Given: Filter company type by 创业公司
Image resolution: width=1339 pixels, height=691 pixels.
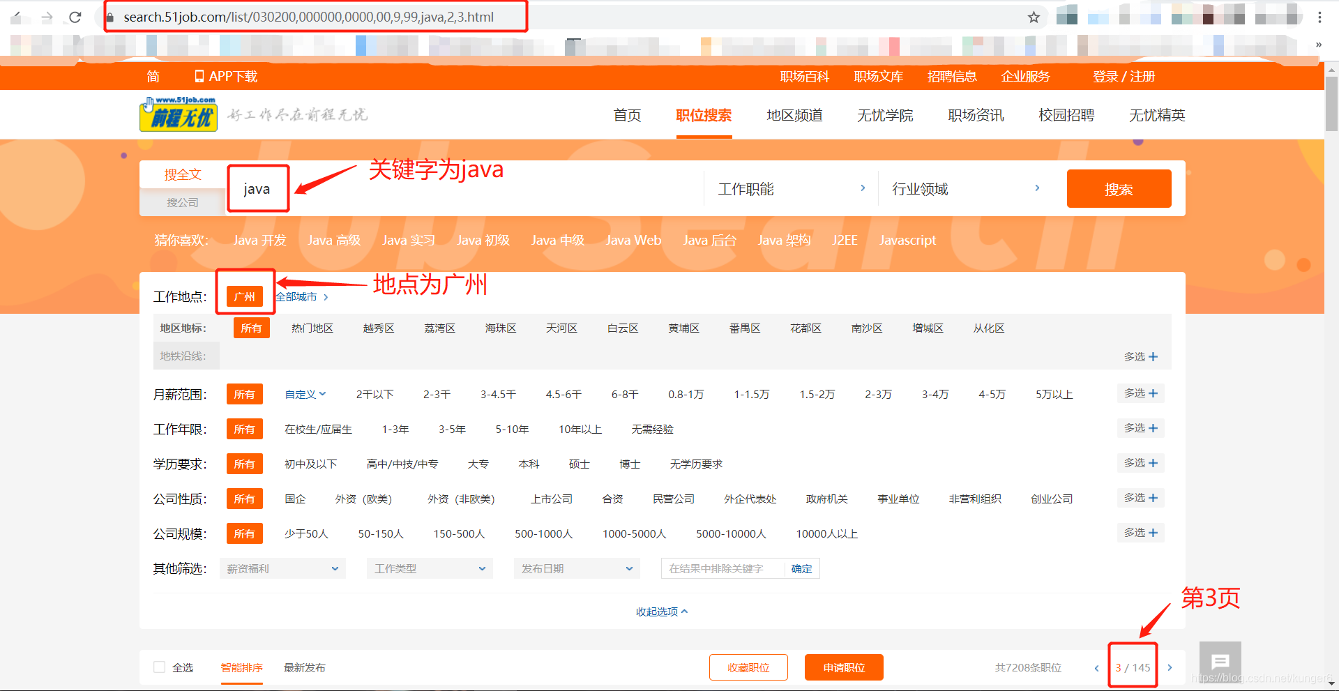Looking at the screenshot, I should point(1052,499).
